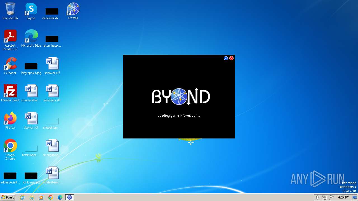Switch to BYOND taskbar button

(x=70, y=197)
